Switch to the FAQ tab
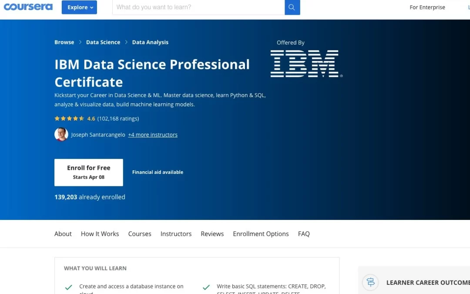 (304, 234)
